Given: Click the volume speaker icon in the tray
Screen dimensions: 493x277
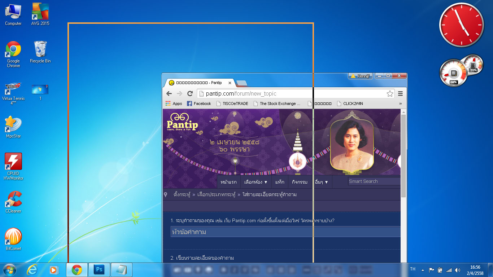Looking at the screenshot, I should 458,270.
